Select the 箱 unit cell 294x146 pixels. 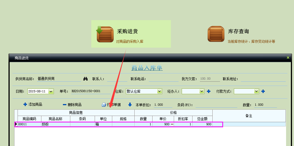pyautogui.click(x=103, y=124)
